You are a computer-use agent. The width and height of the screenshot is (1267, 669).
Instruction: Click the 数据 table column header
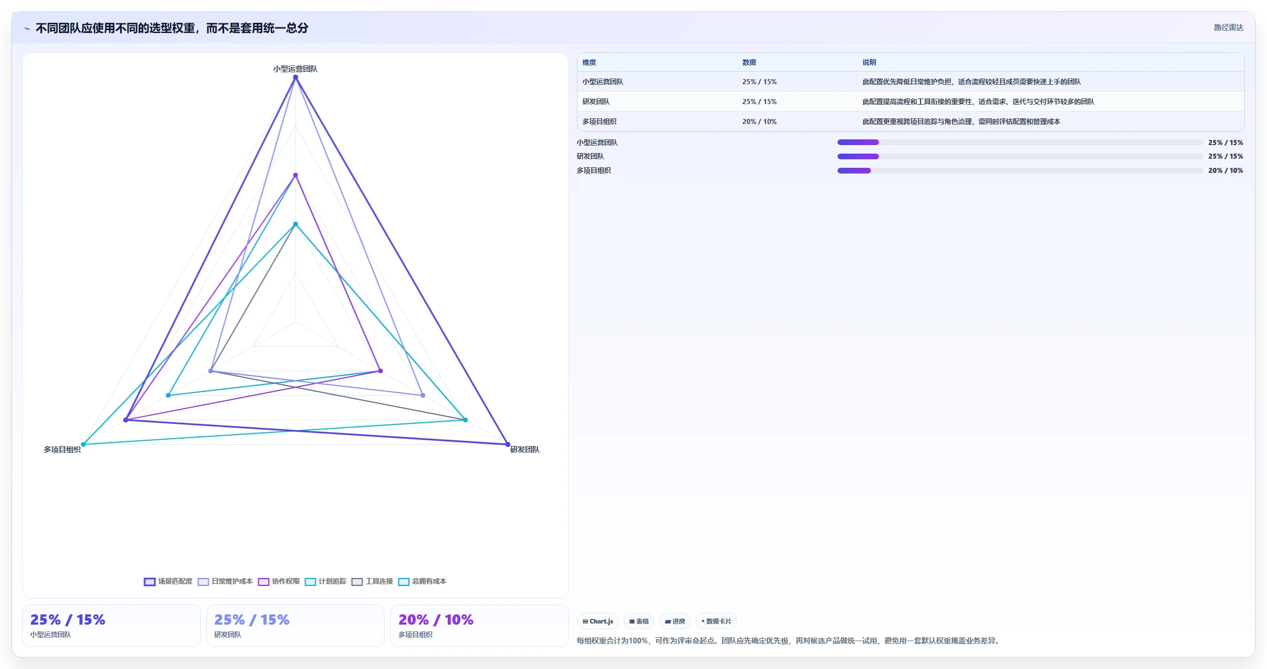pos(749,63)
